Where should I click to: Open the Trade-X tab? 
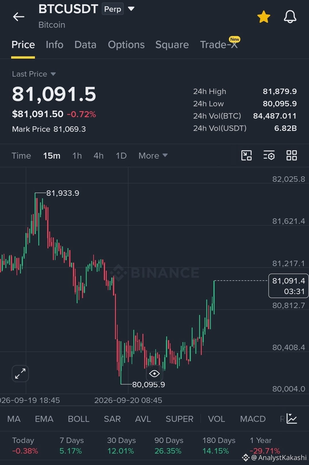coord(219,45)
